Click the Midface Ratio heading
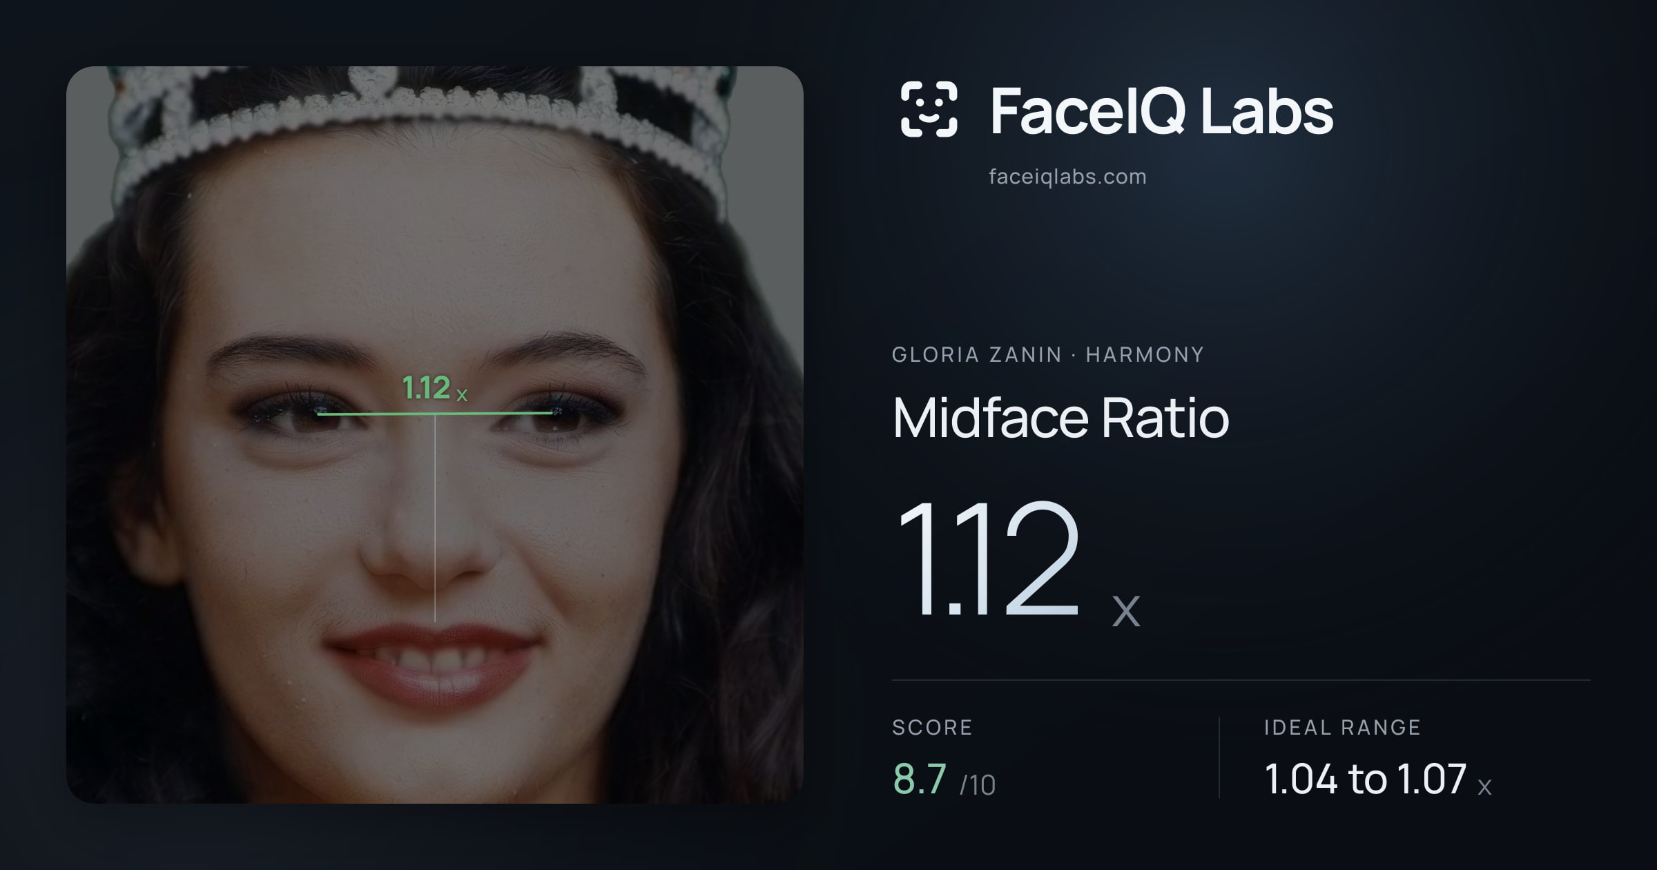The width and height of the screenshot is (1657, 870). [x=1060, y=418]
